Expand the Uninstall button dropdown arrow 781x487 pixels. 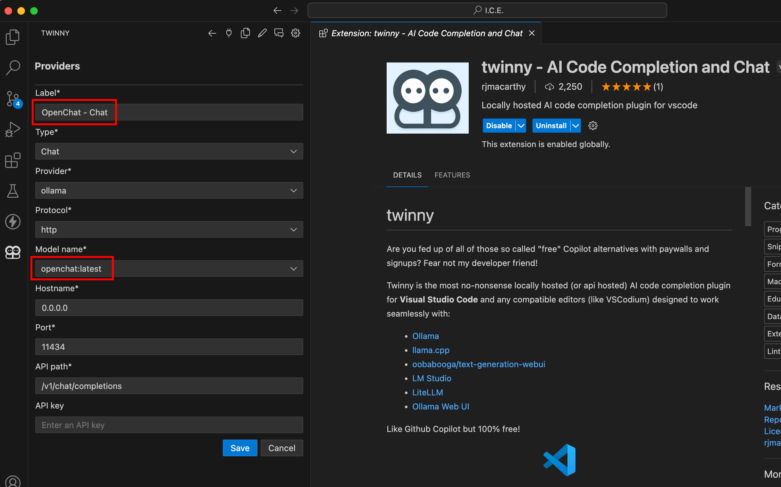coord(576,126)
